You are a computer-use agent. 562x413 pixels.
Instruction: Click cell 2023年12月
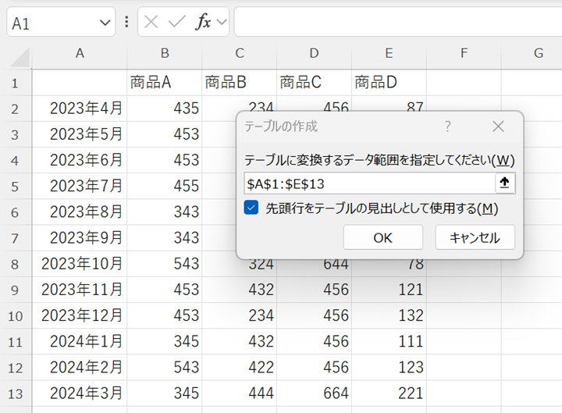click(x=80, y=315)
